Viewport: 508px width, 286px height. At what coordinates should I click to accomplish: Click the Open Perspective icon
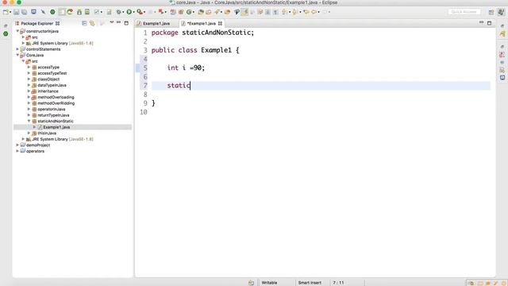tap(491, 12)
